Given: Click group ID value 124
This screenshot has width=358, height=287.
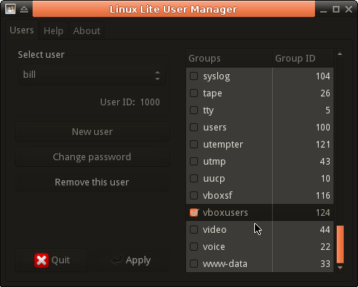Looking at the screenshot, I should [323, 213].
